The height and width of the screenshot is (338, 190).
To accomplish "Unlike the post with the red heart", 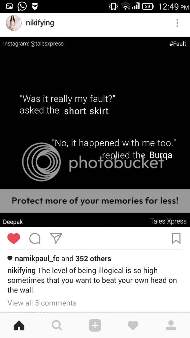I will tap(14, 239).
